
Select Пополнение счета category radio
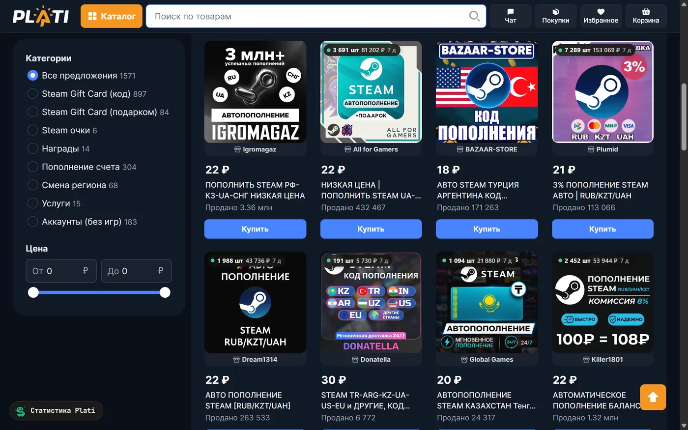pyautogui.click(x=32, y=167)
